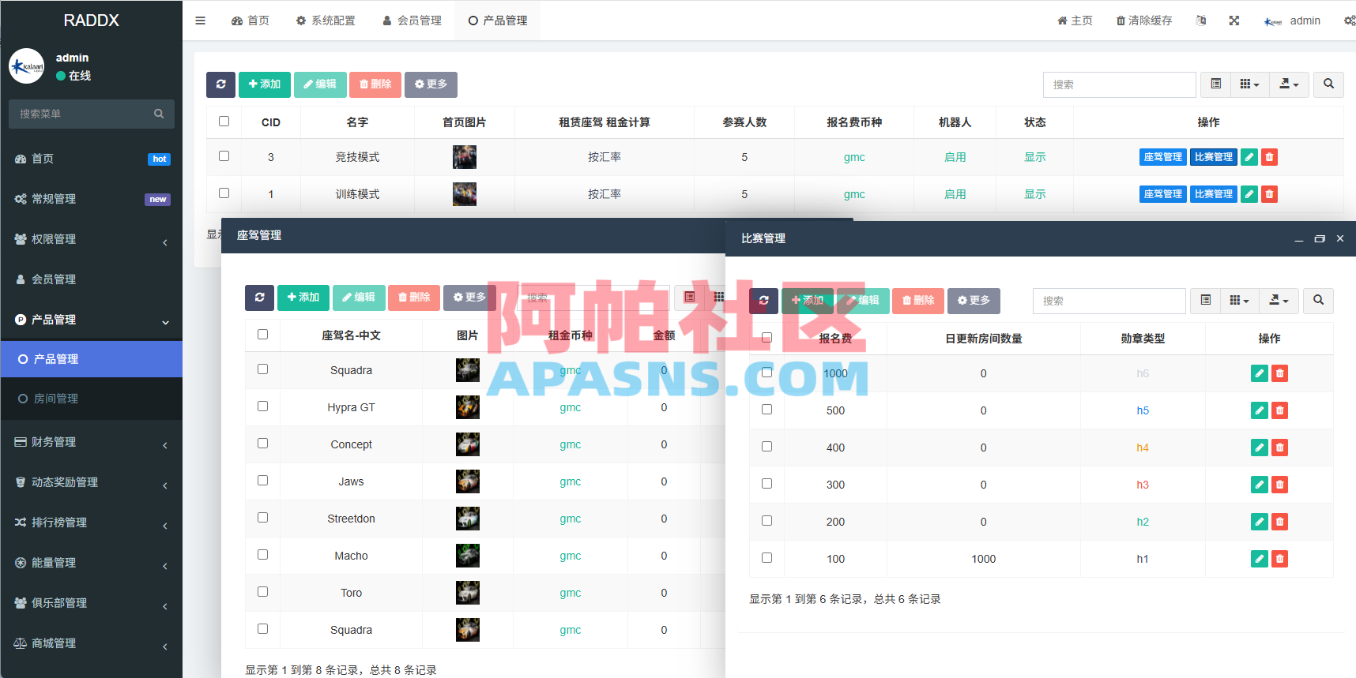The height and width of the screenshot is (678, 1356).
Task: Edit the 100 entry fee row in 比赛管理
Action: pyautogui.click(x=1260, y=559)
